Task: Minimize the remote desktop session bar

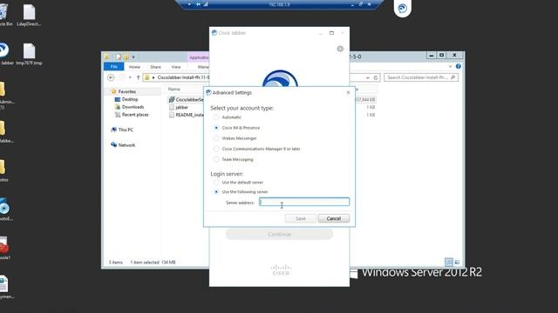Action: 352,4
